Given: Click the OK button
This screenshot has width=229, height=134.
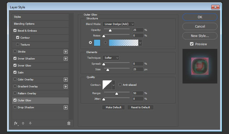Looking at the screenshot, I should pyautogui.click(x=200, y=17).
